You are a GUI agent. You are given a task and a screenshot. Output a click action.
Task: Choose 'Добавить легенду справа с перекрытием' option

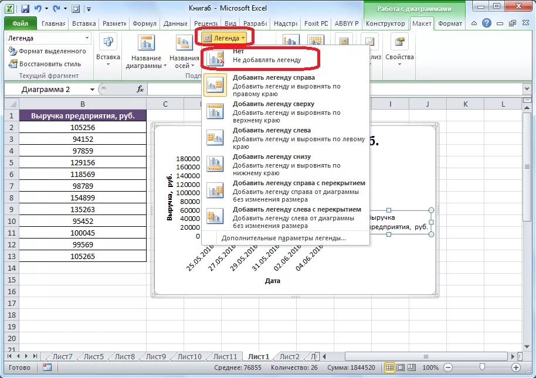point(286,191)
